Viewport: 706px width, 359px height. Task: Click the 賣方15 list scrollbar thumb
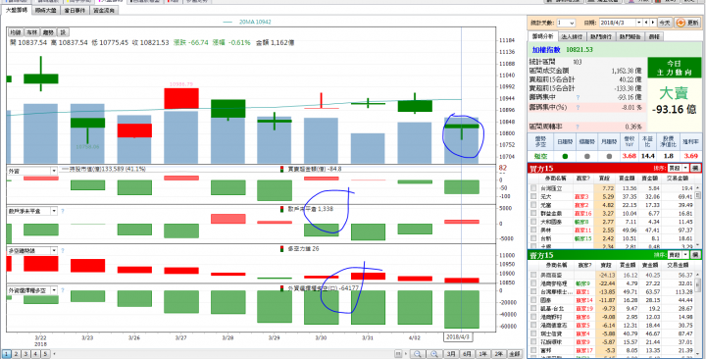(x=698, y=284)
